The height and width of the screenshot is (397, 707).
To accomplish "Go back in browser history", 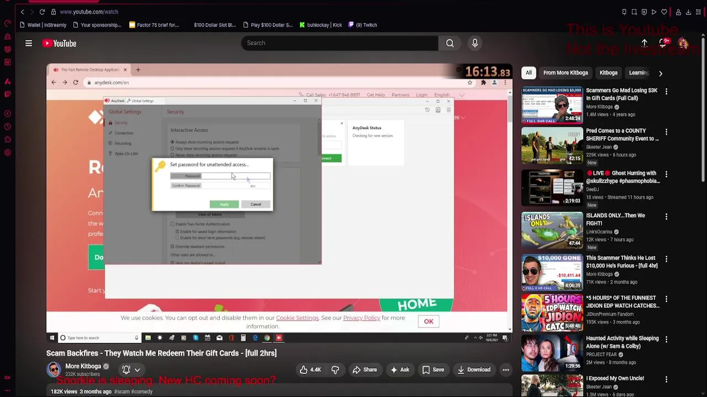I will 22,12.
